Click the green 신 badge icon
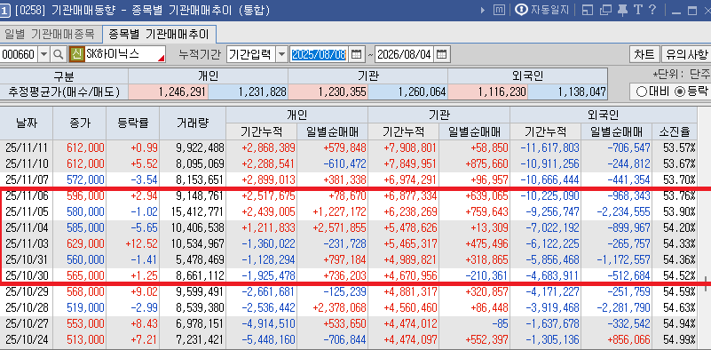 coord(76,55)
